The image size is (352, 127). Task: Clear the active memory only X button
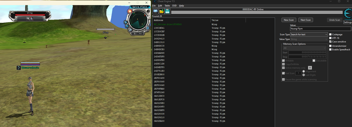pyautogui.click(x=310, y=68)
